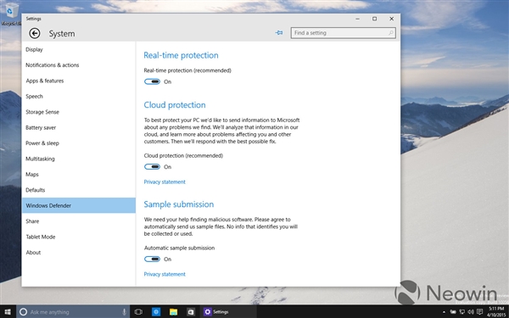Disable Automatic sample submission toggle
The width and height of the screenshot is (509, 318).
pyautogui.click(x=152, y=259)
